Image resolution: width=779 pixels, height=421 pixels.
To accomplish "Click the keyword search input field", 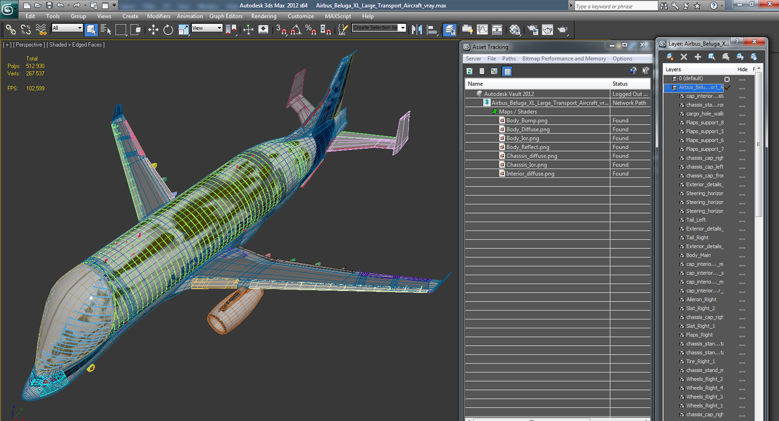I will 615,6.
